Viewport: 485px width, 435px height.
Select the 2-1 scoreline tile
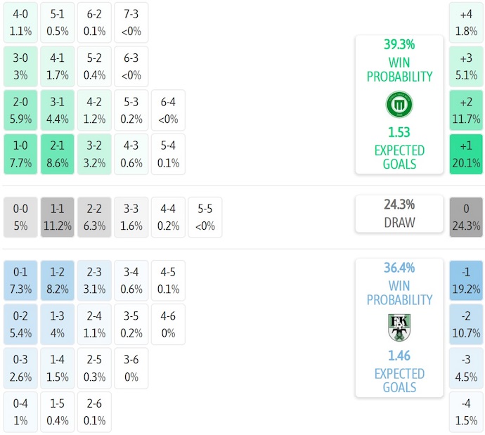pos(58,155)
